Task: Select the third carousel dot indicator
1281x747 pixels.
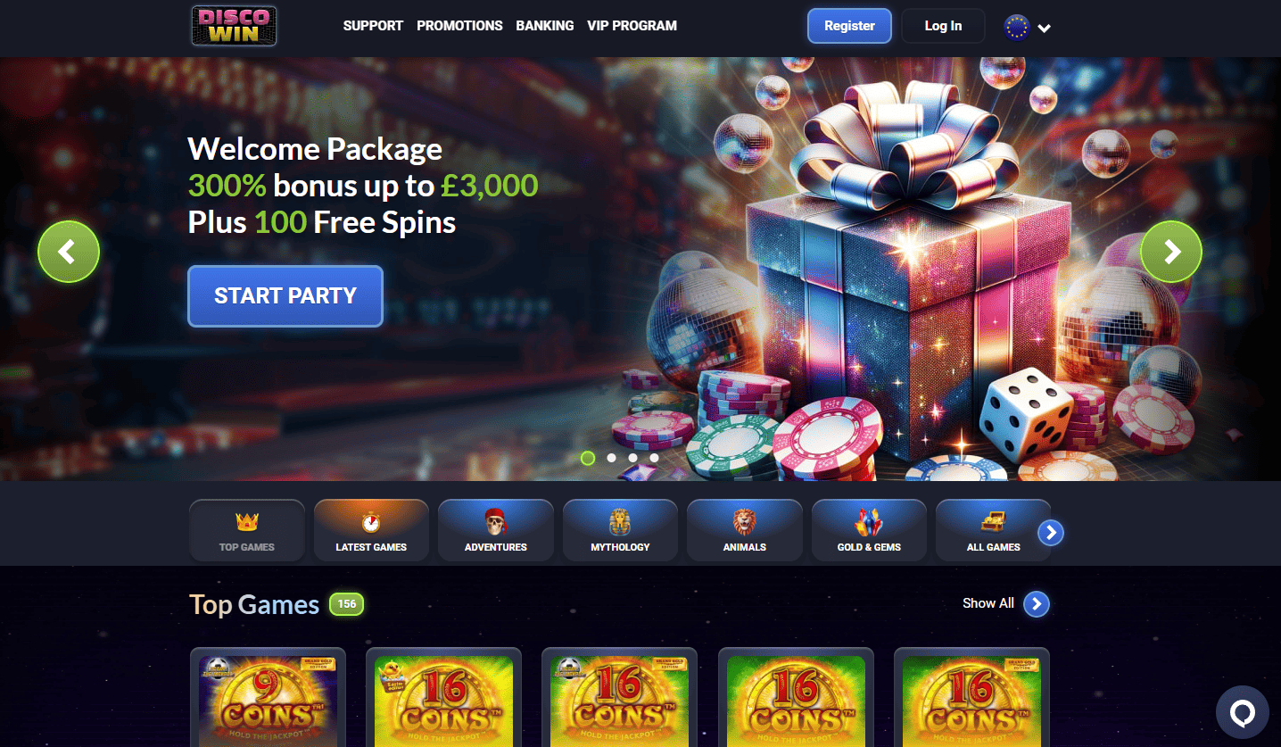Action: [632, 458]
